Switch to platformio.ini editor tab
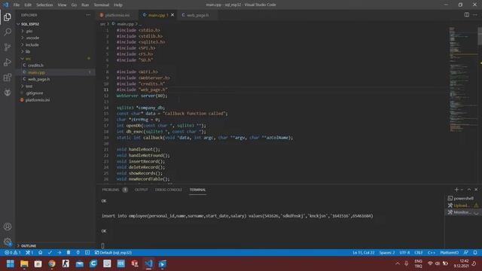 coord(117,15)
